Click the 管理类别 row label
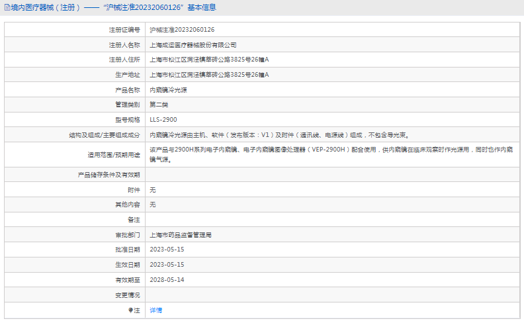Screen dimensions: 524x323 [128, 105]
